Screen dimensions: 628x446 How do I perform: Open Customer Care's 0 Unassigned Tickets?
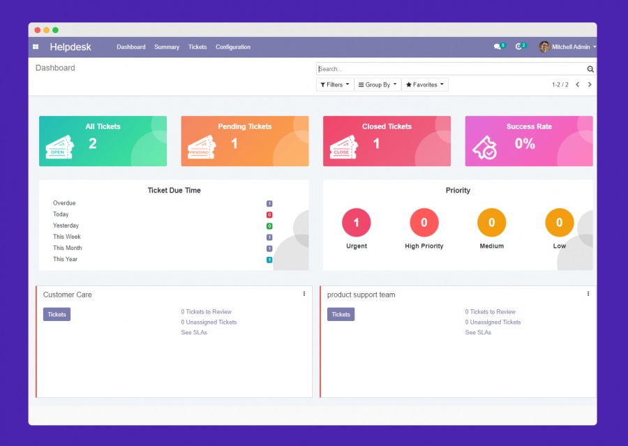[209, 322]
